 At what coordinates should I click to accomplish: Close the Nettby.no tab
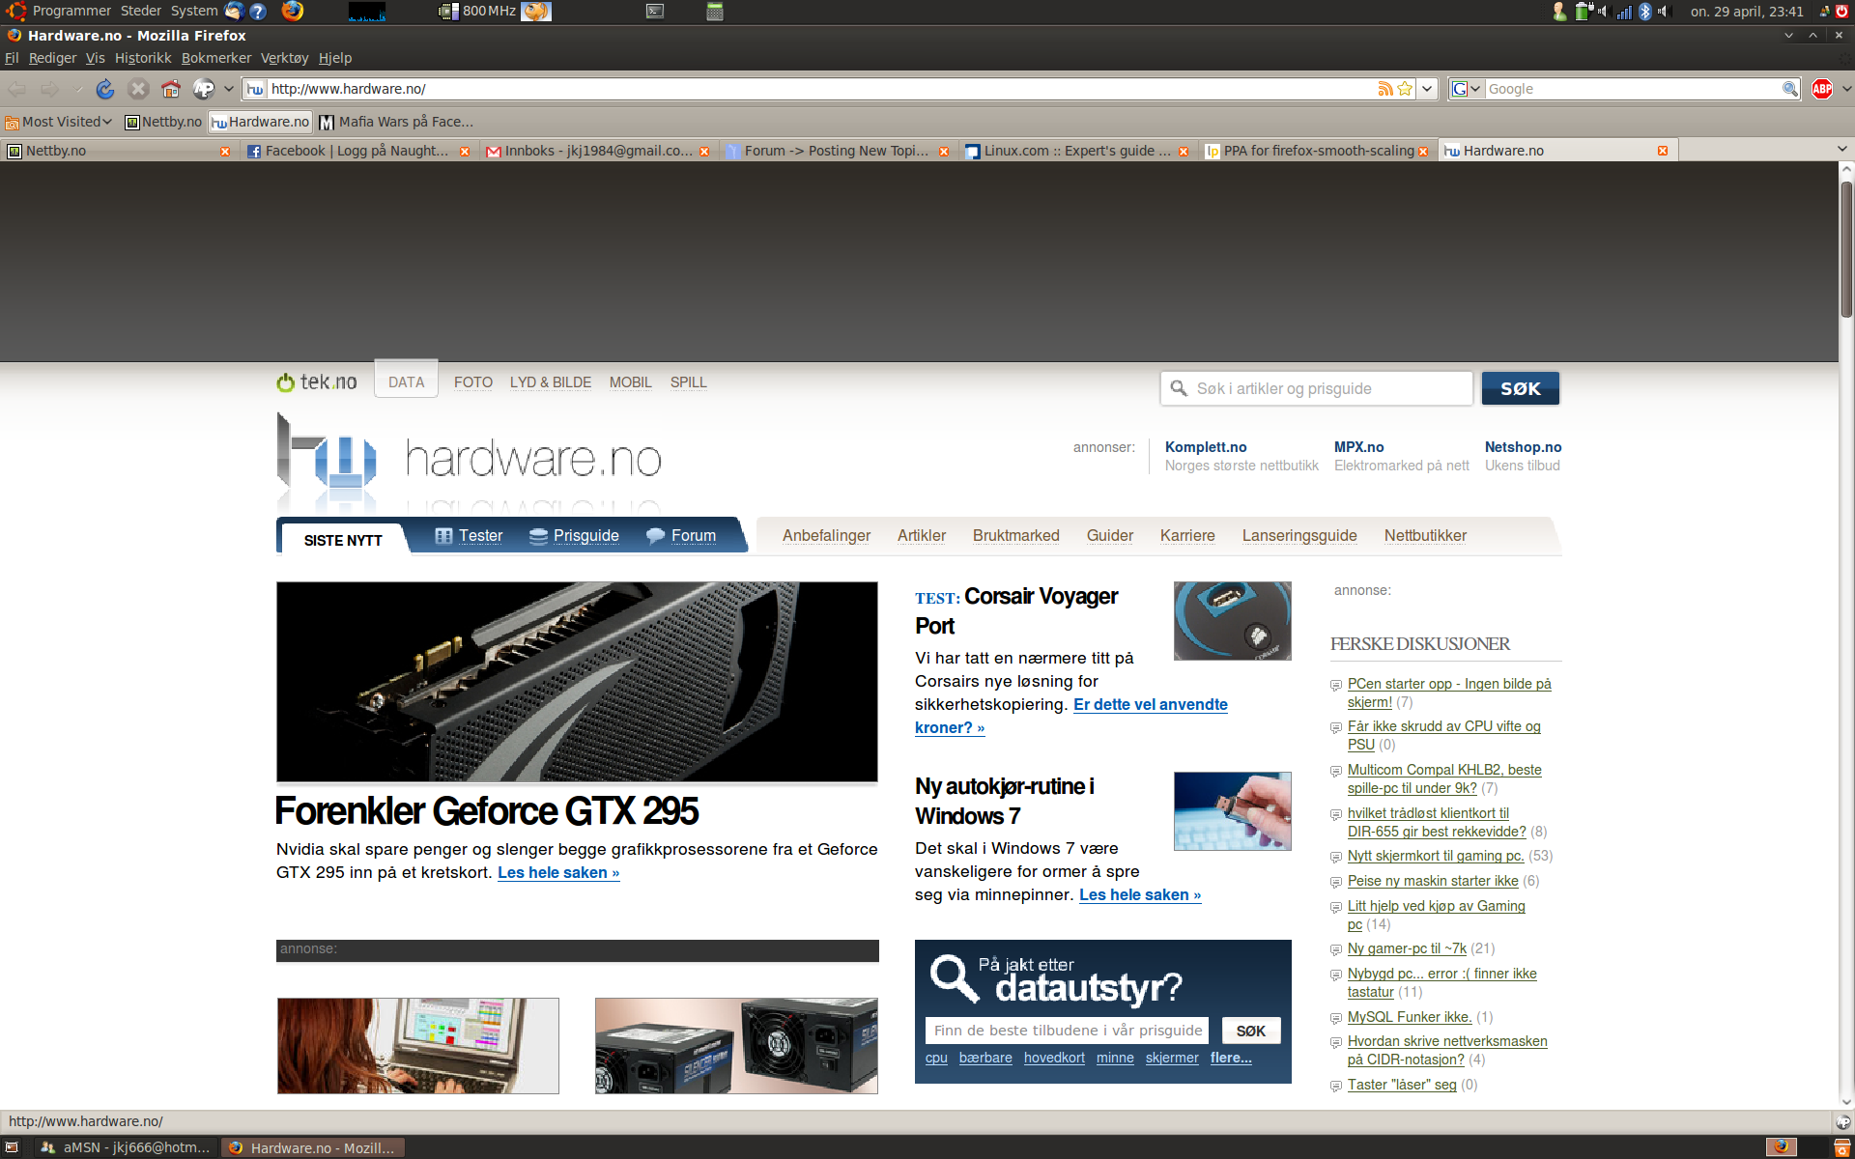tap(225, 152)
